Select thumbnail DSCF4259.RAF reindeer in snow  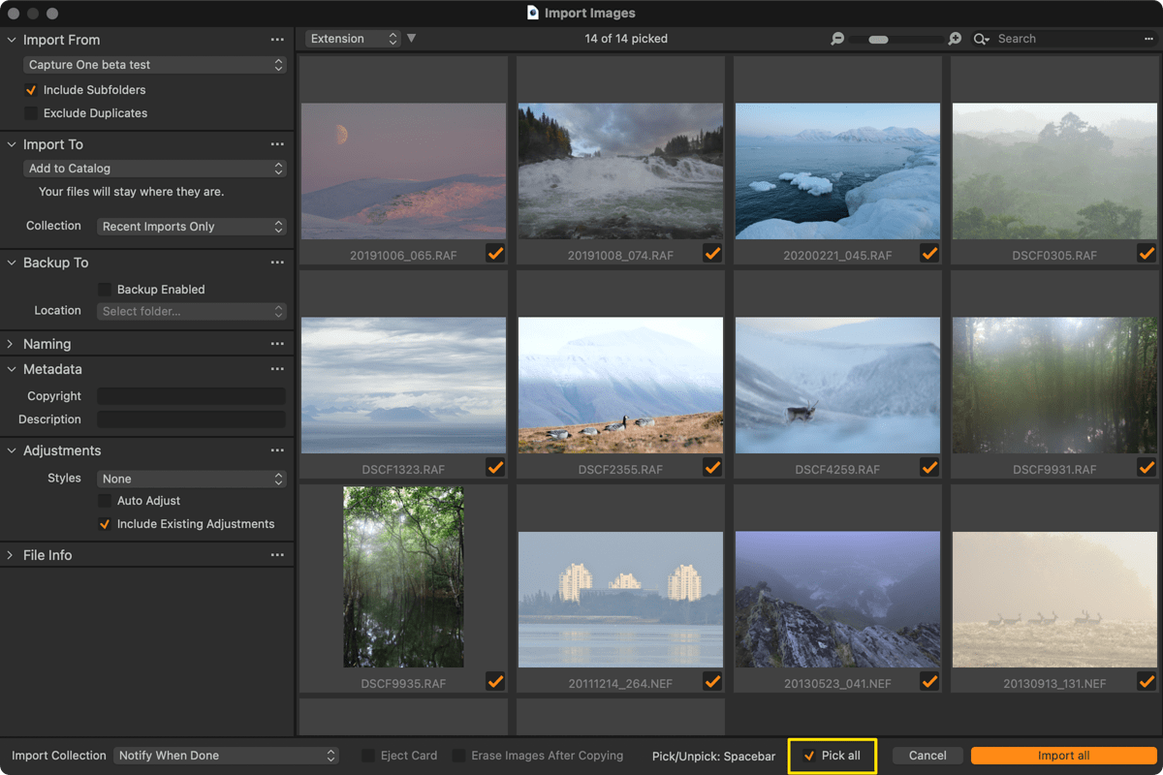tap(837, 386)
